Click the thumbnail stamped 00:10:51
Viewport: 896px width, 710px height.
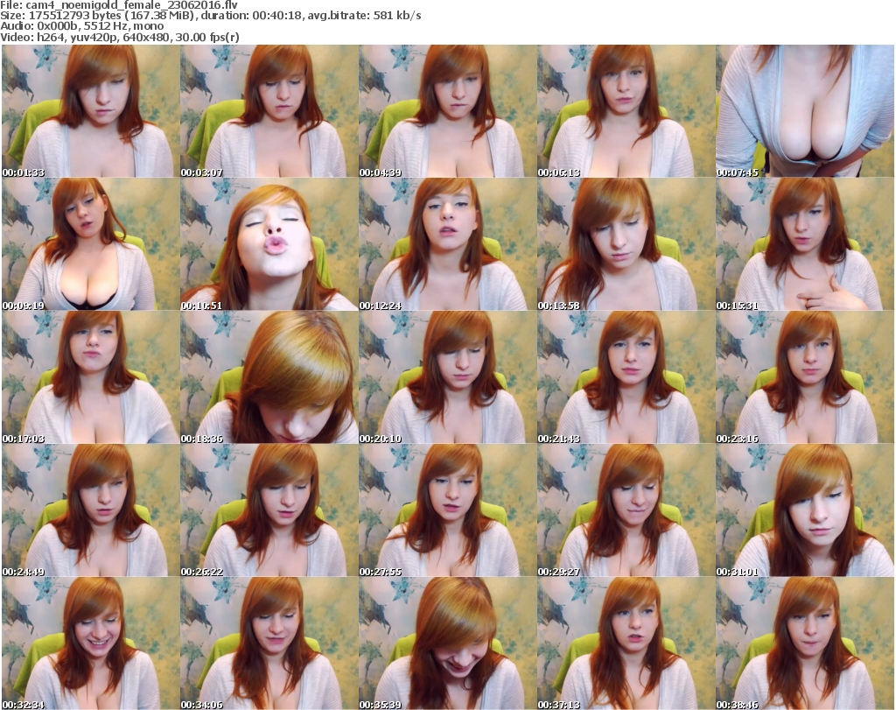[269, 244]
